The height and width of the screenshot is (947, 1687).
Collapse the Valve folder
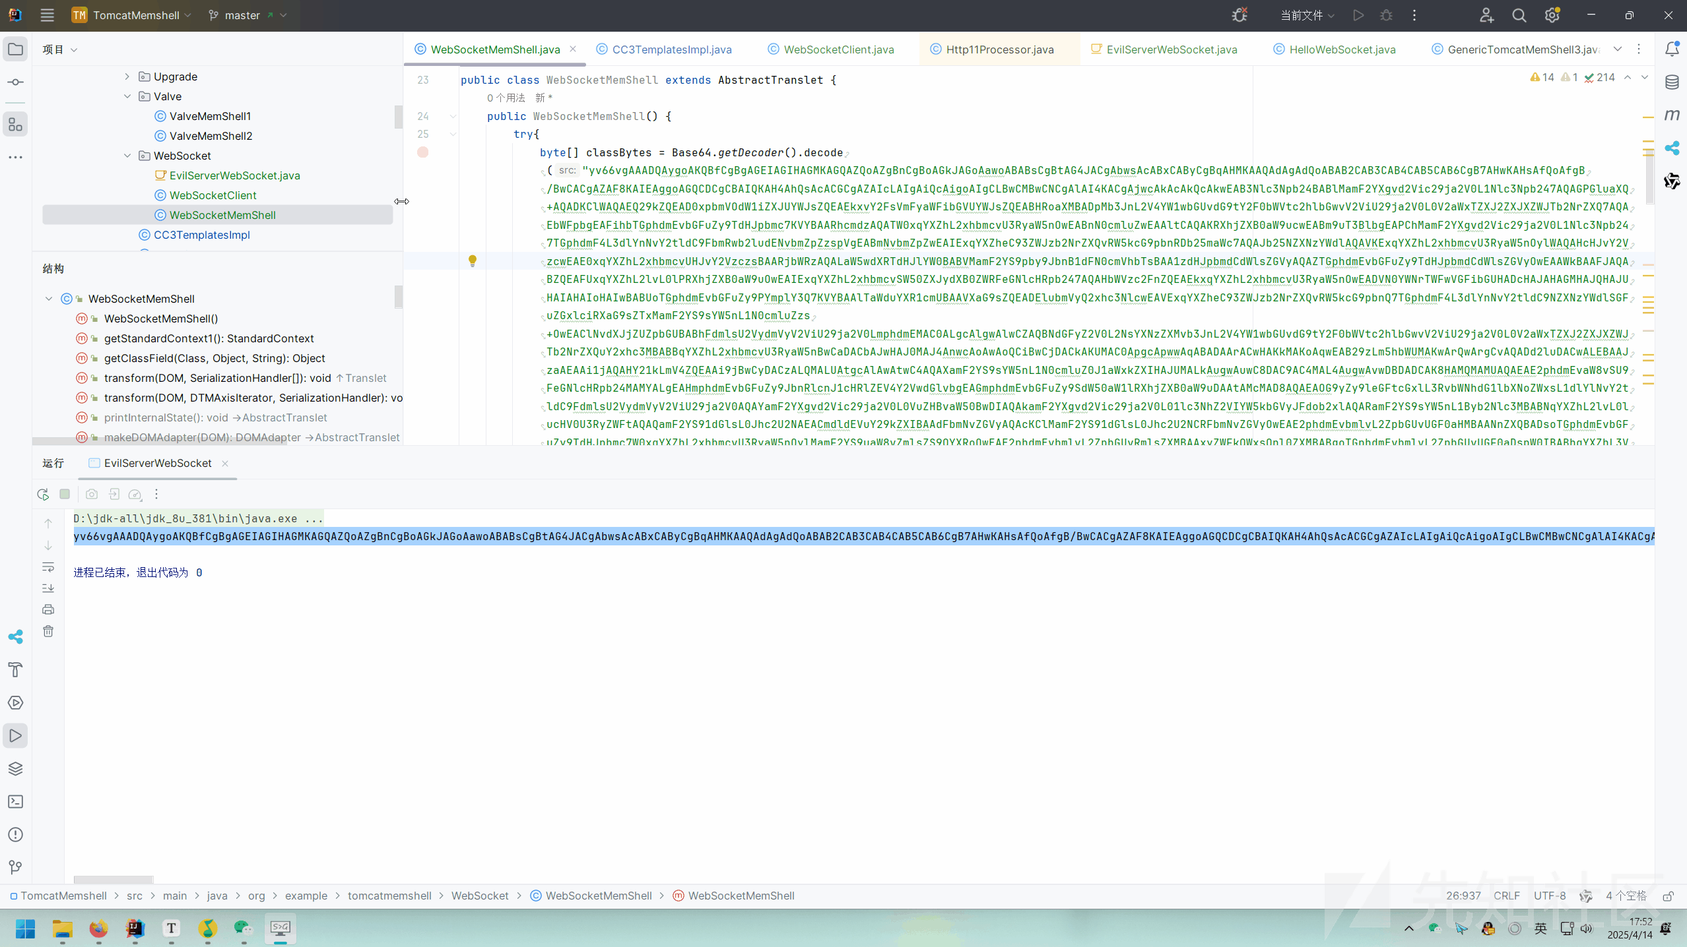coord(127,96)
